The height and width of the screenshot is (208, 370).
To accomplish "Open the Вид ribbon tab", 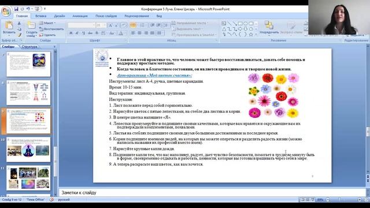I will (159, 16).
